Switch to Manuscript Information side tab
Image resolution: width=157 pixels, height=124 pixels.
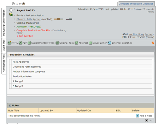click(x=4, y=23)
